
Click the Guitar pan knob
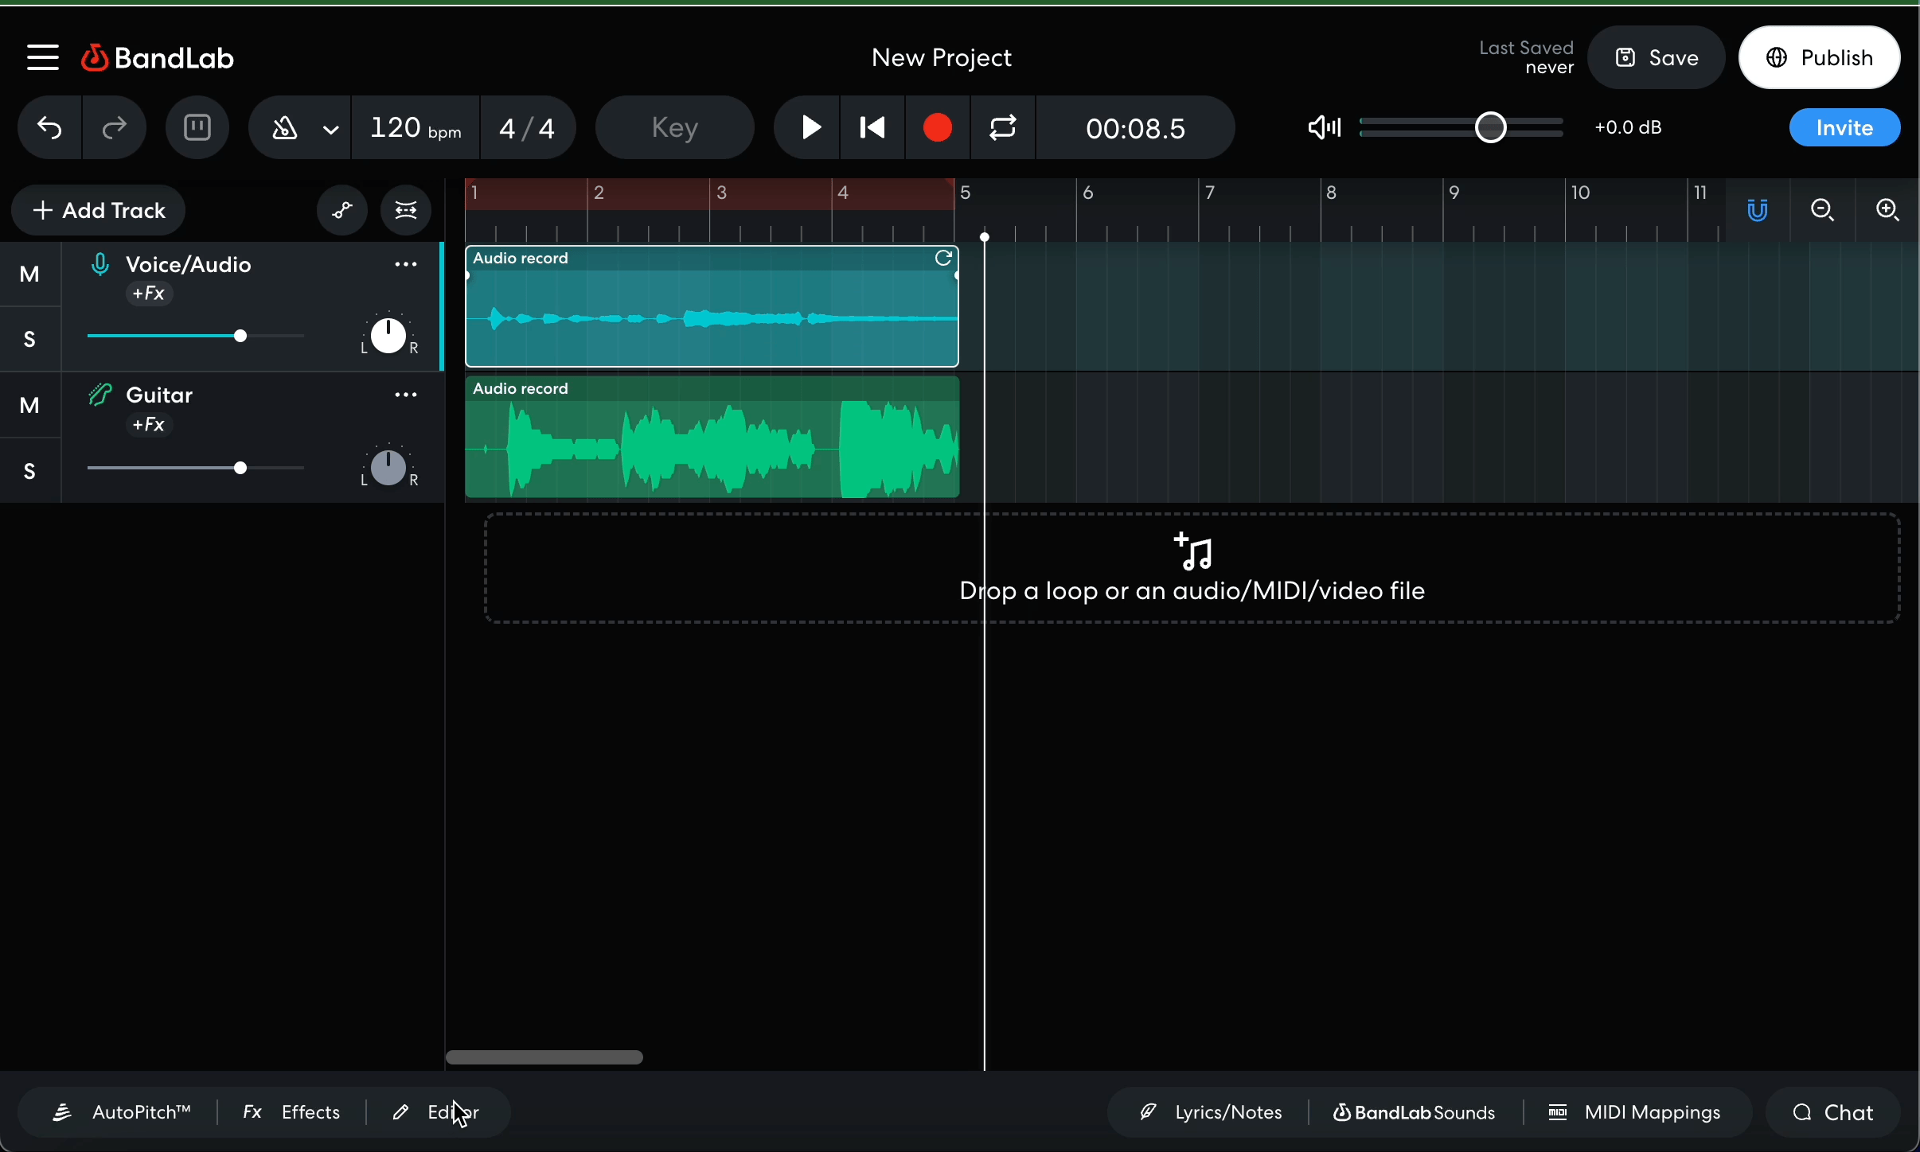(x=388, y=467)
